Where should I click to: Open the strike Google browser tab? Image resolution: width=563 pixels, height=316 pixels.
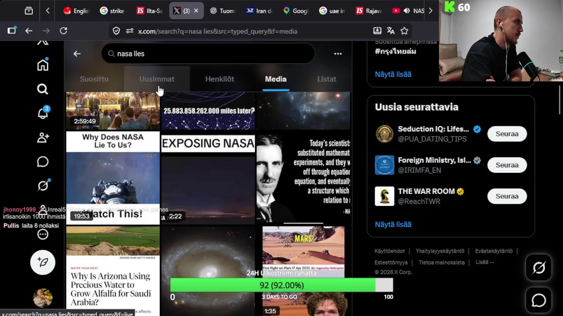112,11
